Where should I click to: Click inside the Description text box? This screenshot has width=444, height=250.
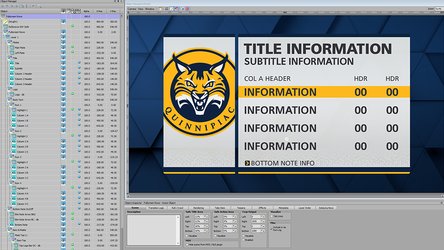pos(152,230)
